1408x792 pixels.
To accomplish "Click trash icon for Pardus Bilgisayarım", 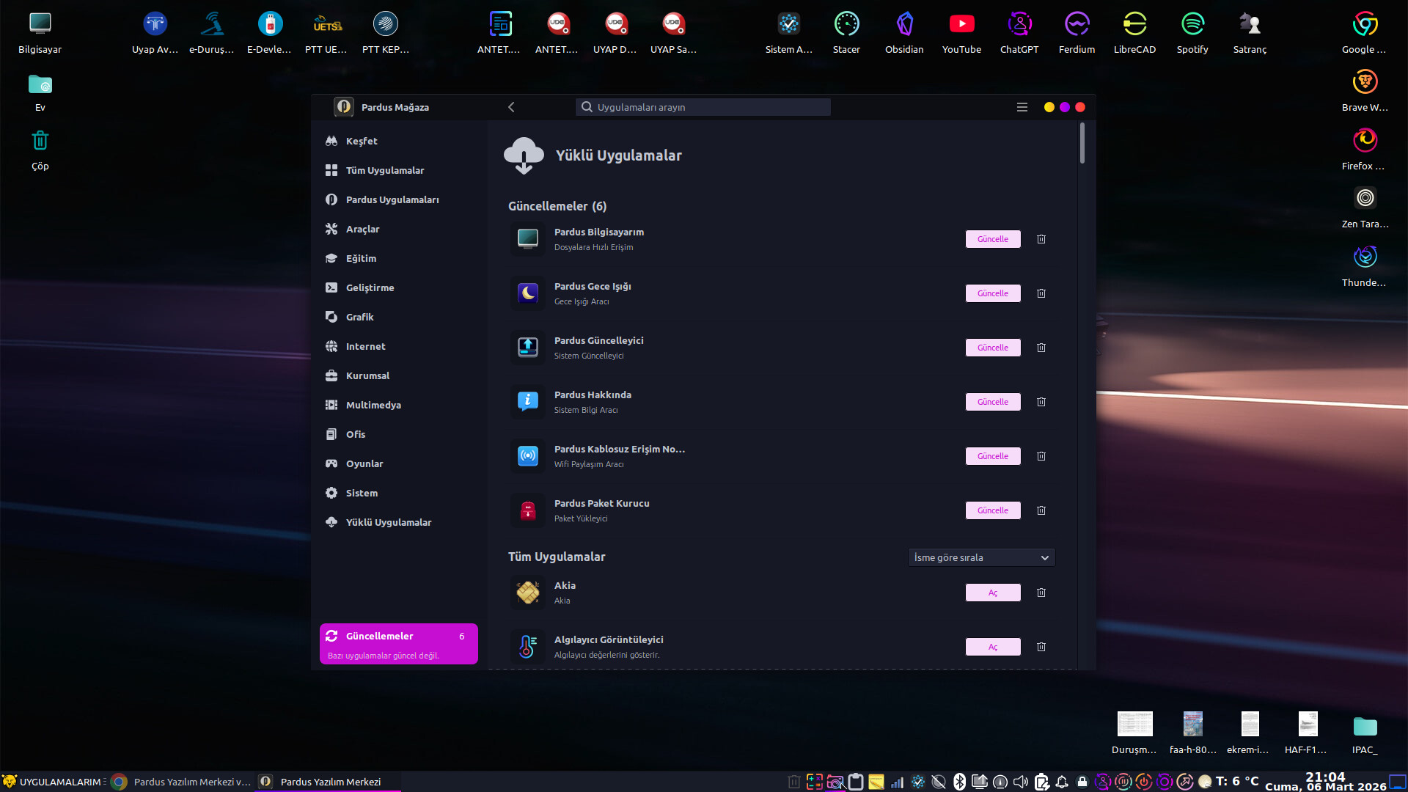I will [1041, 239].
